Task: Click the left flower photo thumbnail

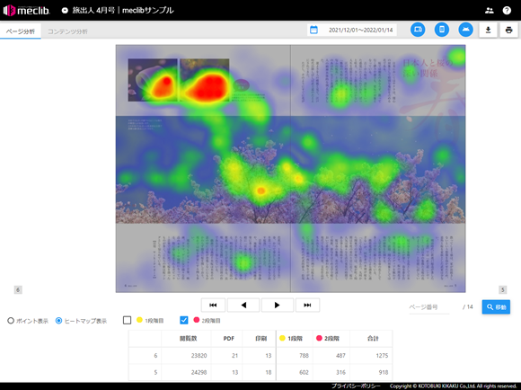Action: coord(153,80)
